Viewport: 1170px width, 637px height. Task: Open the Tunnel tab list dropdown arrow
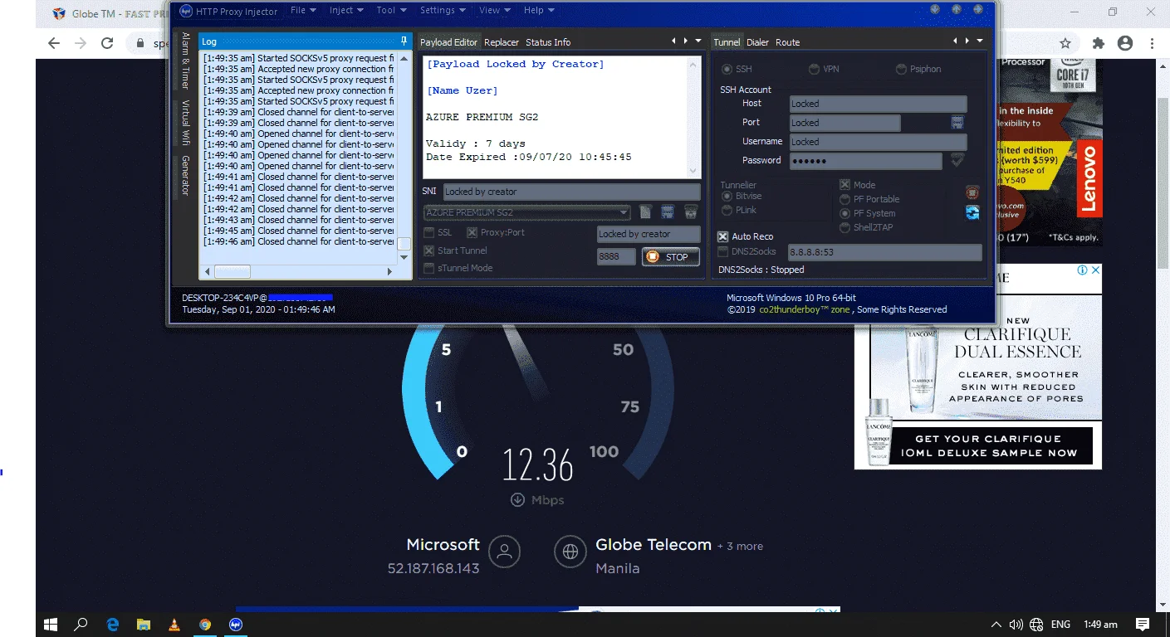click(x=980, y=41)
